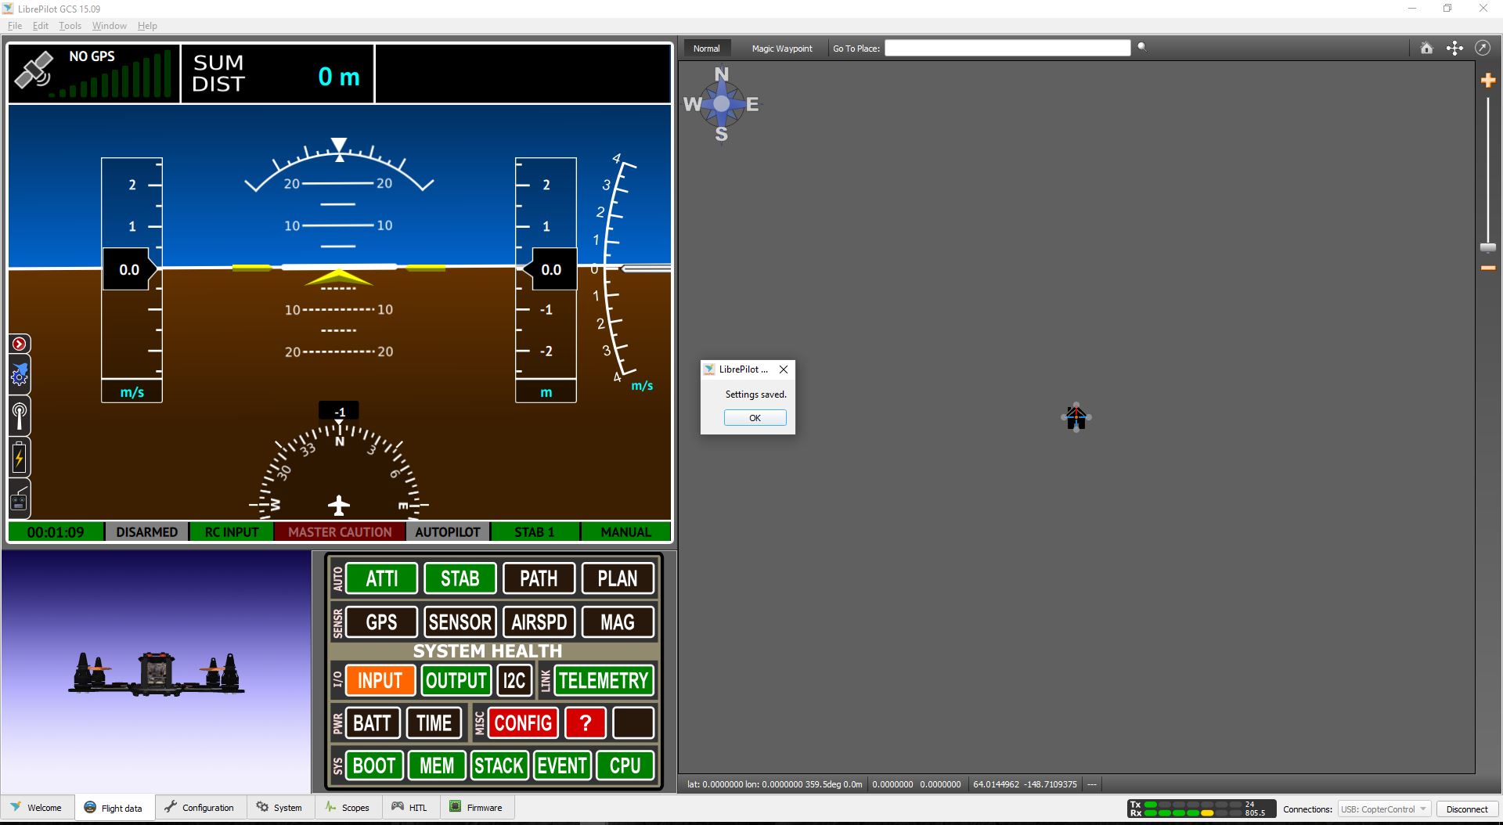This screenshot has width=1503, height=825.
Task: Click the BOOT system health indicator
Action: point(374,766)
